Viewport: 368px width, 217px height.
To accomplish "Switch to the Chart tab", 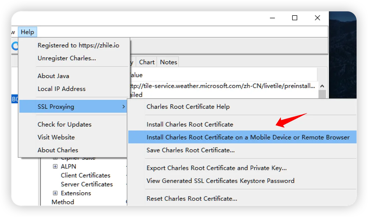I will [147, 62].
